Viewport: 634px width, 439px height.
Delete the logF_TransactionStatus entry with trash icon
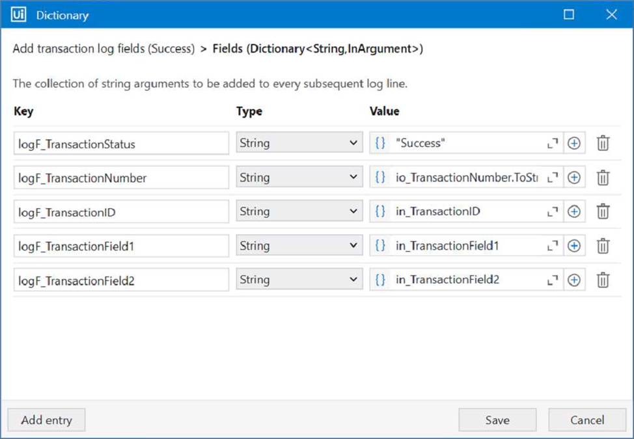click(x=603, y=143)
